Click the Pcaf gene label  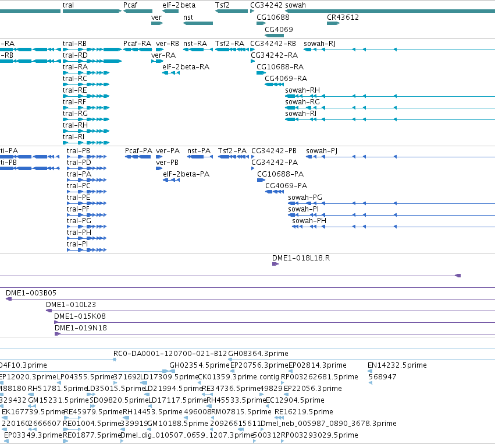(130, 5)
